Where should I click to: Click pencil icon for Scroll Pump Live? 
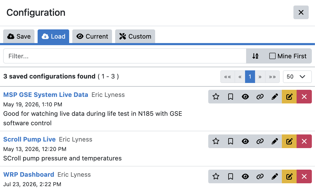275,142
